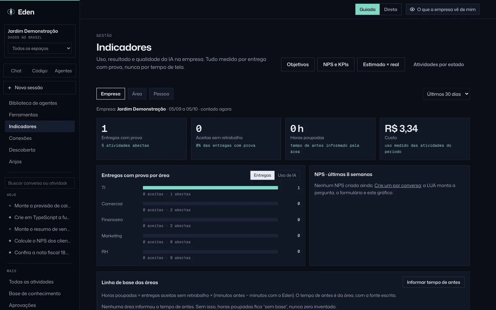Start a Nova sessão
Image resolution: width=496 pixels, height=310 pixels.
pos(40,88)
